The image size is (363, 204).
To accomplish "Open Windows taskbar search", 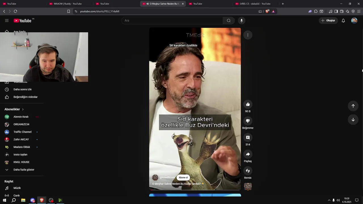I will (x=14, y=200).
